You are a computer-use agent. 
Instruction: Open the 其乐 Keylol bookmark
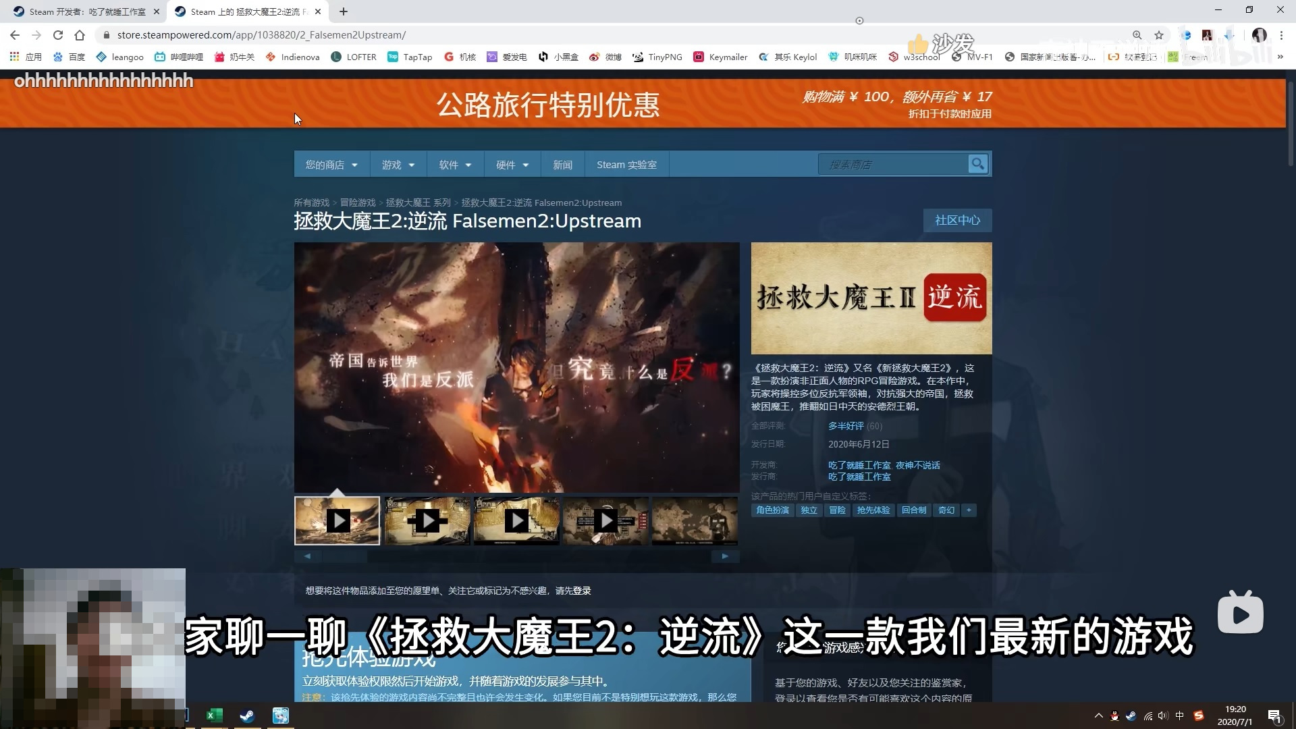(788, 57)
